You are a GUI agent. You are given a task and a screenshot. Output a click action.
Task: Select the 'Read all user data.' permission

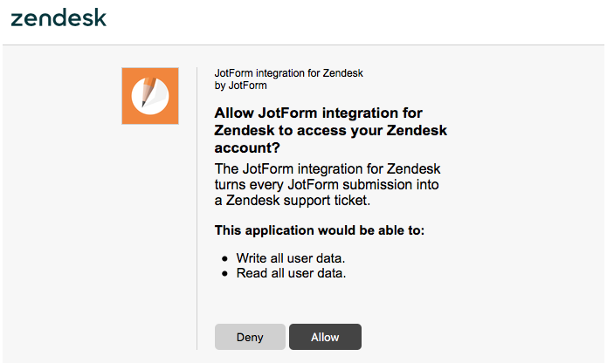[x=291, y=273]
